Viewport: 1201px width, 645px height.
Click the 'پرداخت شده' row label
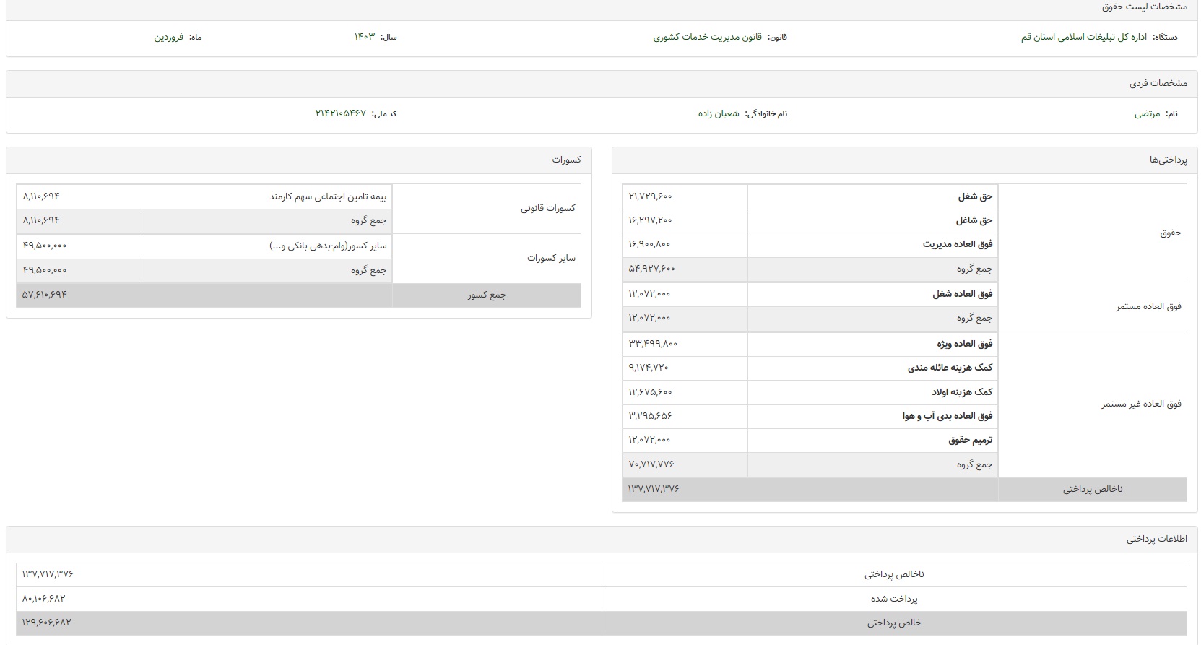[894, 599]
